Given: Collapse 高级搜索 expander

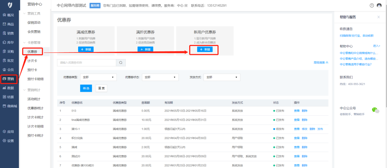Looking at the screenshot, I should point(321,62).
